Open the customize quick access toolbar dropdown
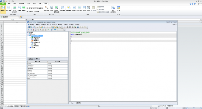The height and width of the screenshot is (109, 202). coord(13,1)
